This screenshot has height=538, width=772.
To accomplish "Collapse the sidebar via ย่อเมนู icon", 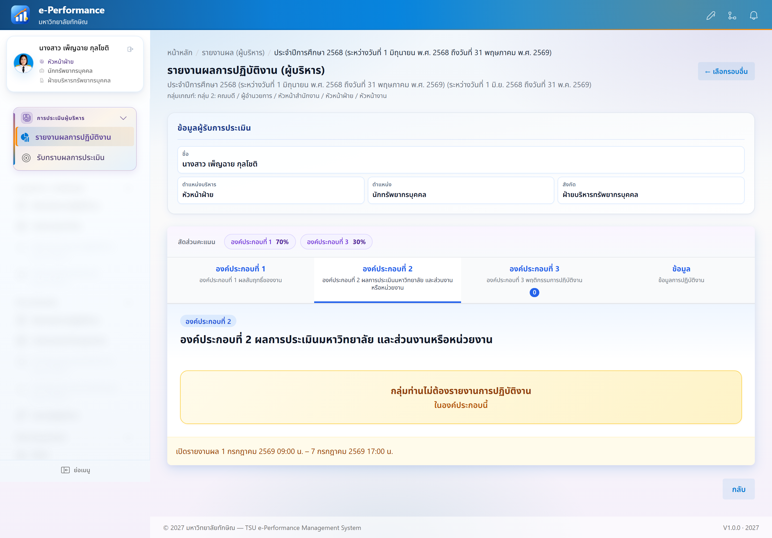I will click(x=65, y=470).
